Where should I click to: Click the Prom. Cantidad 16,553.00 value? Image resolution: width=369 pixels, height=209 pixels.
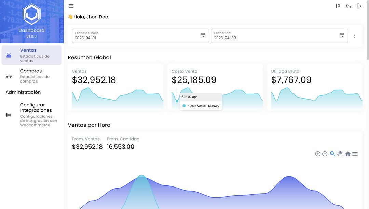(x=121, y=147)
